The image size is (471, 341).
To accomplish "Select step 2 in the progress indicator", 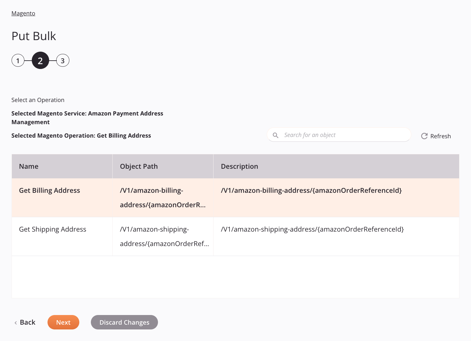I will (40, 60).
